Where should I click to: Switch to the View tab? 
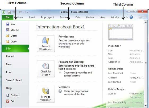click(102, 18)
